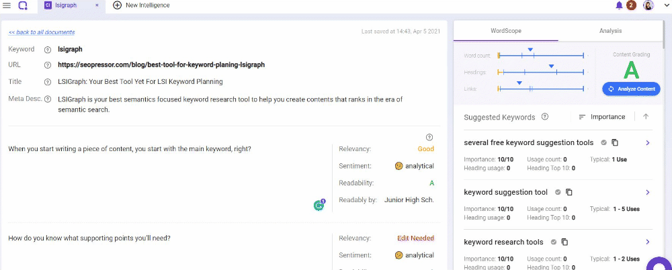This screenshot has height=270, width=672.
Task: Click the 'Good' relevancy value
Action: tap(425, 148)
